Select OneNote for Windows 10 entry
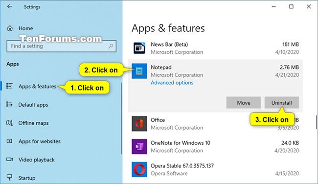The width and height of the screenshot is (318, 184). [181, 143]
